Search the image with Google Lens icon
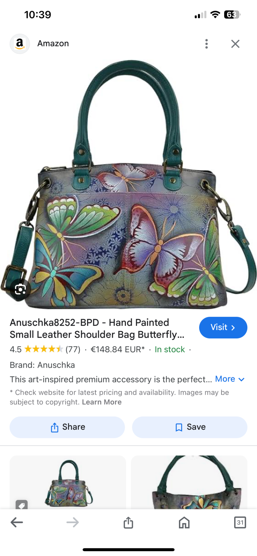The image size is (257, 556). pos(21,289)
